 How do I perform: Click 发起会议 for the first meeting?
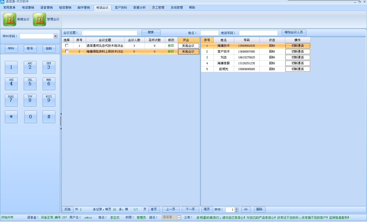188,46
